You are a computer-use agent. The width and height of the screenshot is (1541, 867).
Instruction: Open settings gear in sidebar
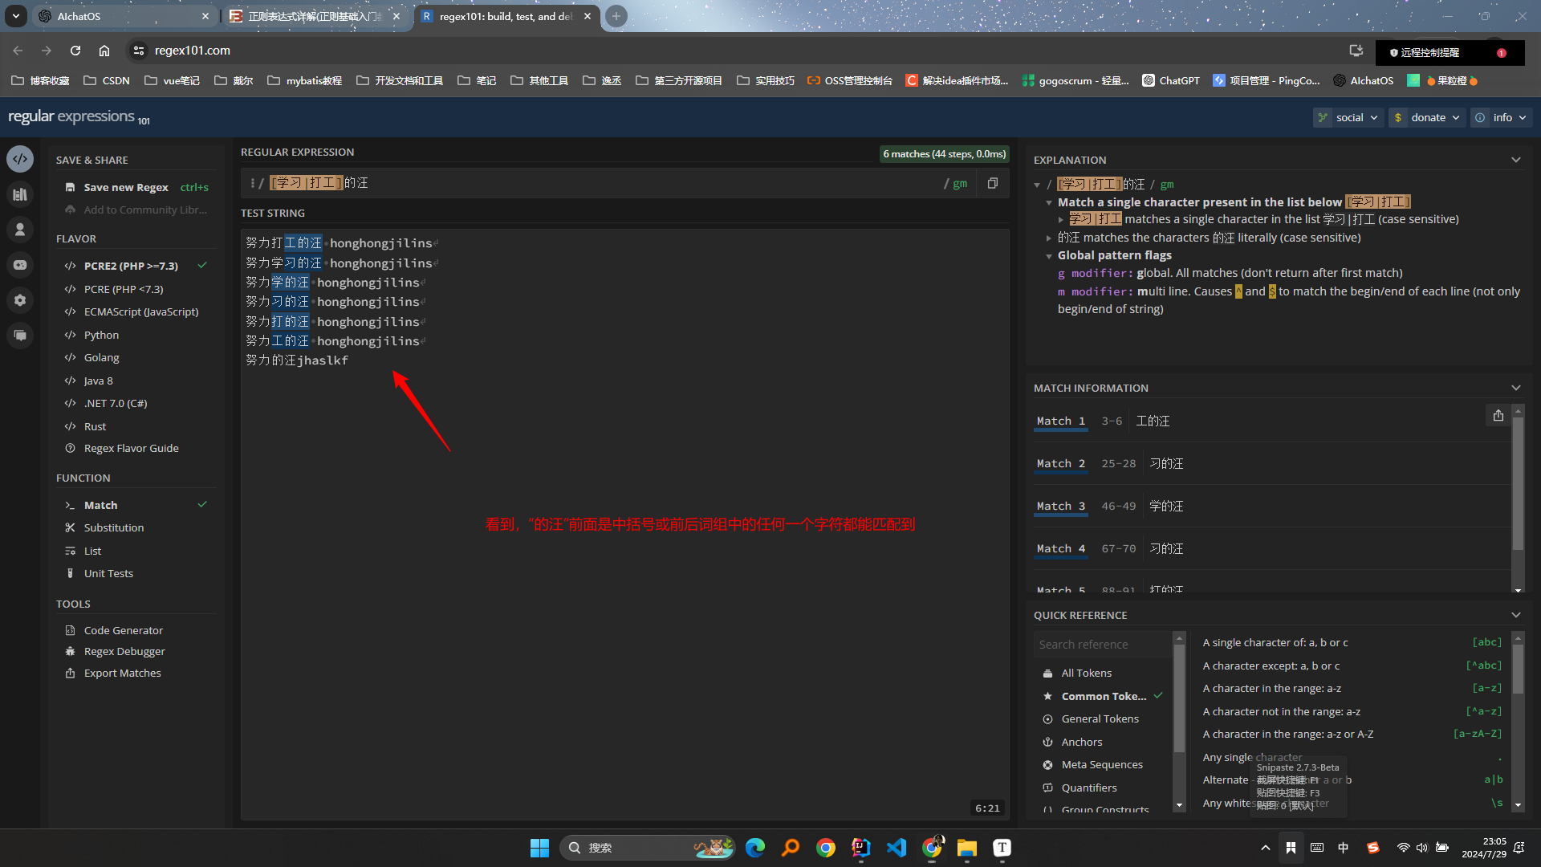[x=20, y=300]
